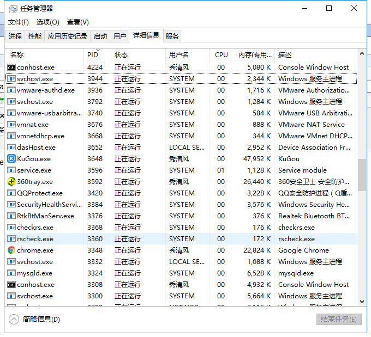Image resolution: width=371 pixels, height=337 pixels.
Task: Click the vmnetdhcp.exe process icon
Action: (x=11, y=136)
